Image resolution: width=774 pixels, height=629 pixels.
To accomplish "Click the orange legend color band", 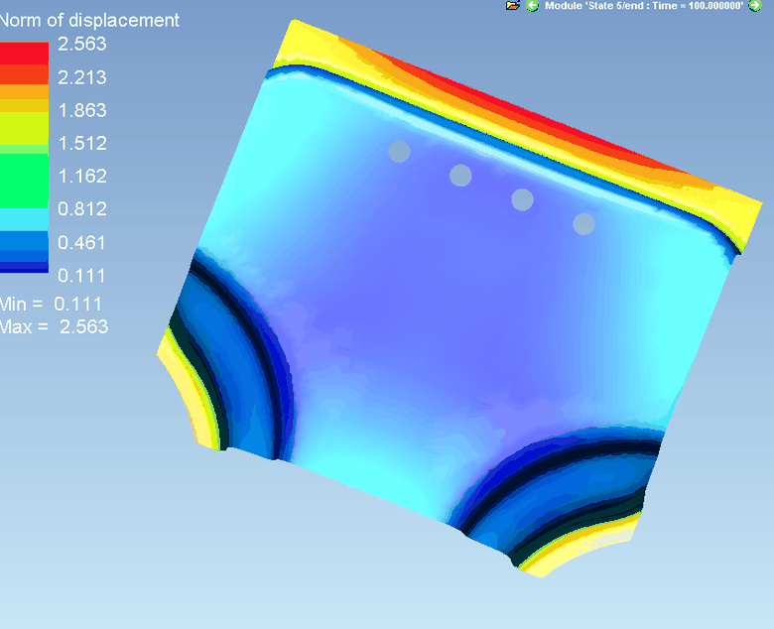I will point(24,91).
